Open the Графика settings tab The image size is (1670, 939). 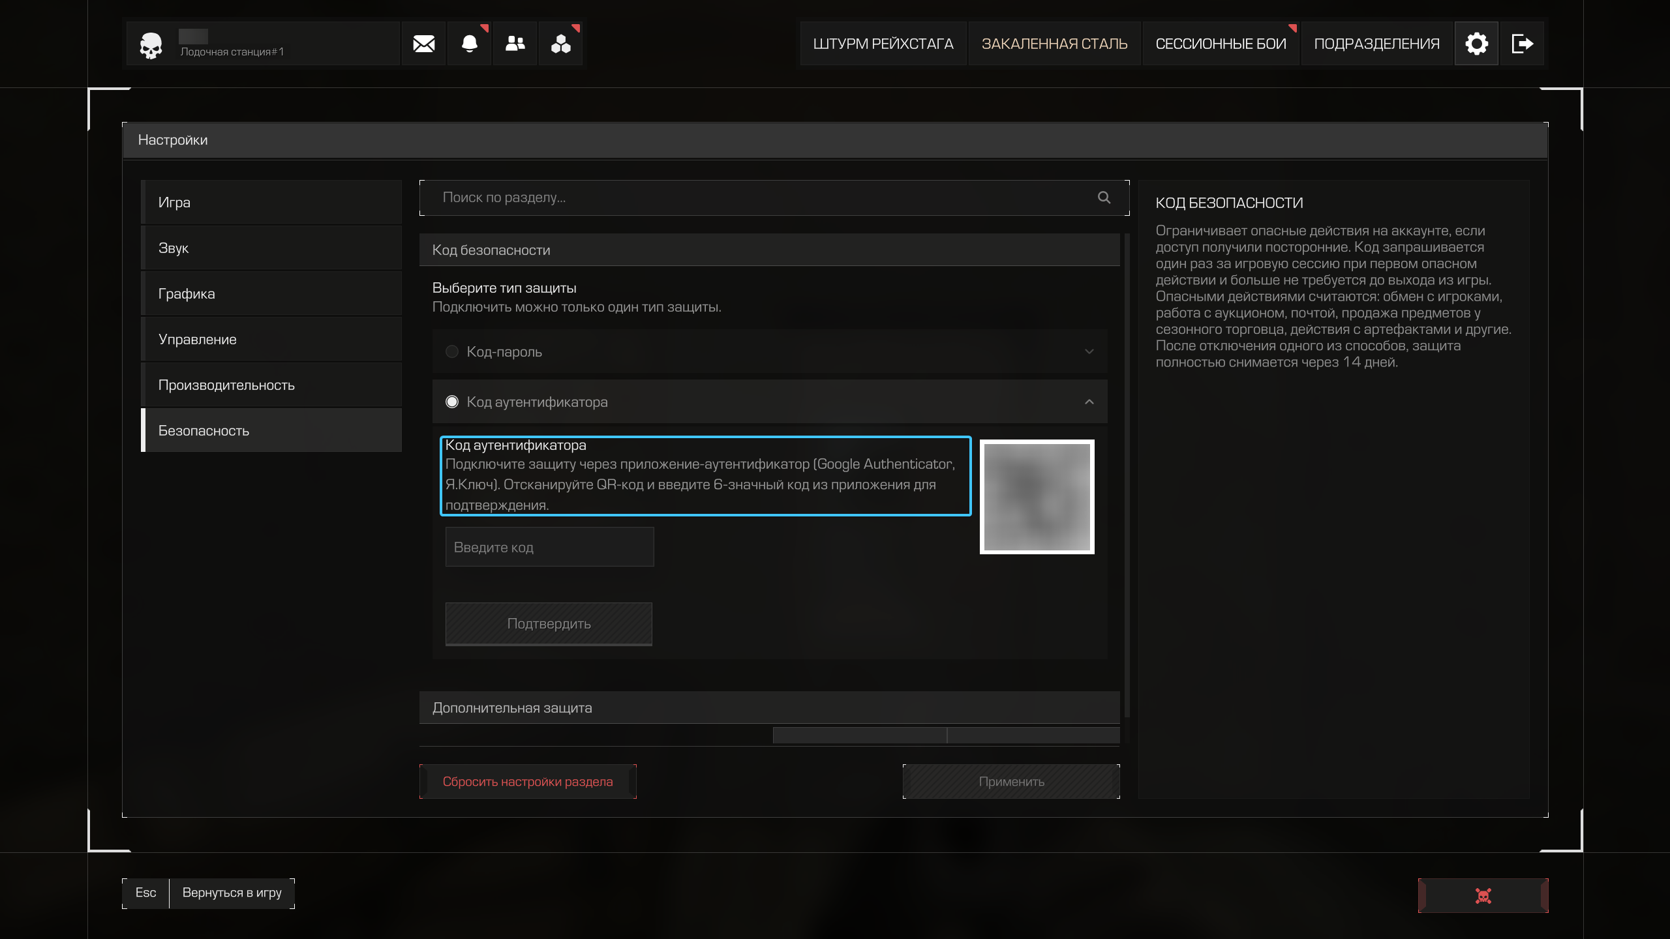point(271,293)
